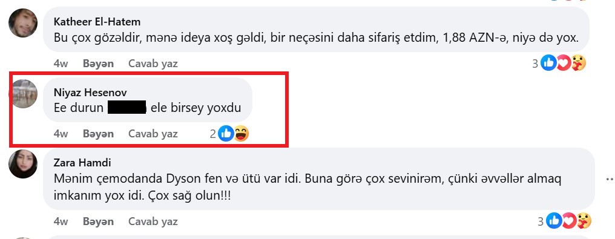615x239 pixels.
Task: Open the like reaction icon on Katheer El-Hatem's comment
Action: (x=548, y=63)
